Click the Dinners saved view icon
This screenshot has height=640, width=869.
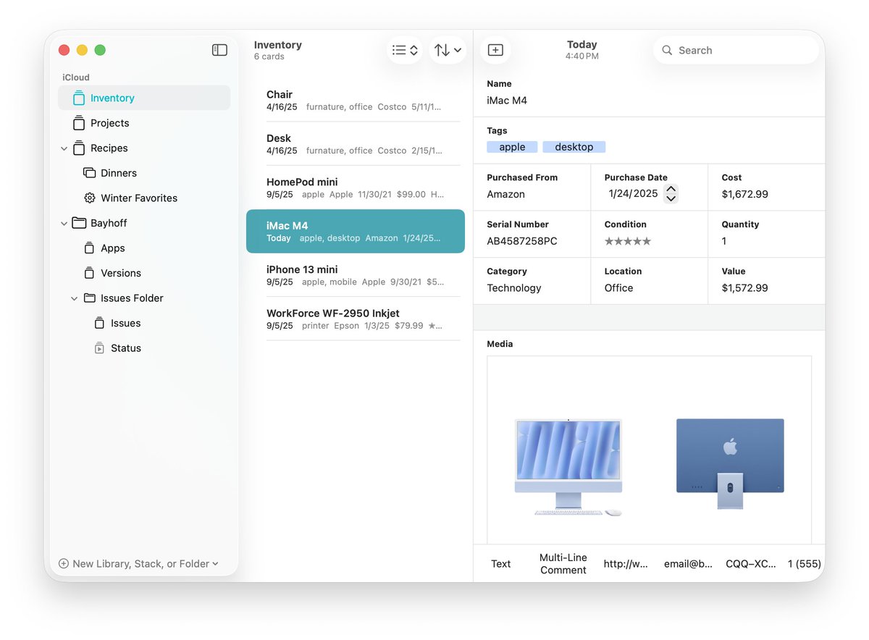click(x=89, y=173)
